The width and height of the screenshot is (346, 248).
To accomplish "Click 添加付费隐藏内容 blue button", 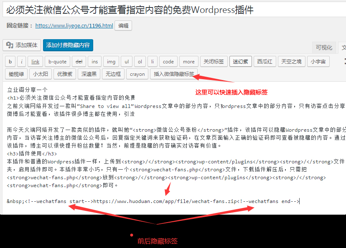I will point(68,45).
